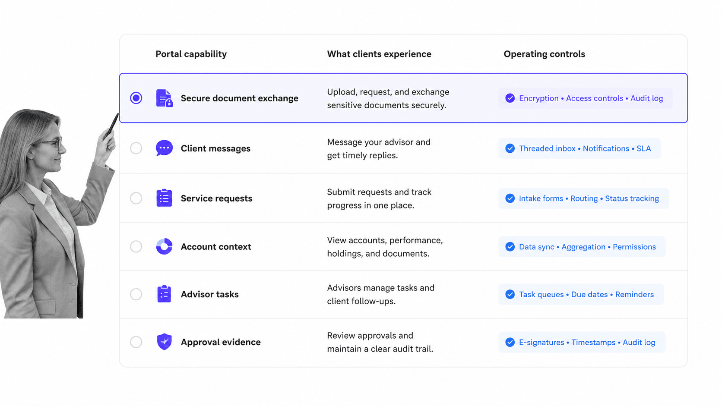The height and width of the screenshot is (406, 722).
Task: Click the 'Advisors manage tasks' description text
Action: 380,294
